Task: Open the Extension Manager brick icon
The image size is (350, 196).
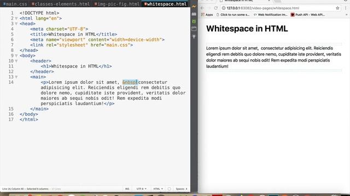Action: pyautogui.click(x=194, y=14)
